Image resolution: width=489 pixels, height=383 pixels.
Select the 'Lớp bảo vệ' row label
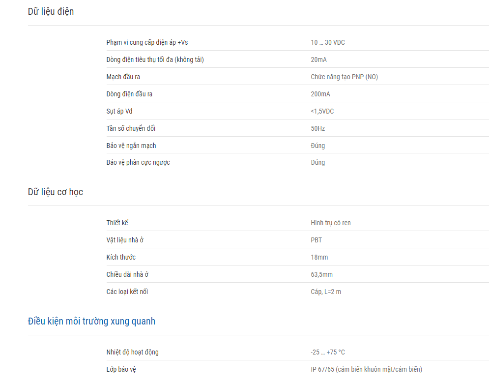[x=121, y=370]
